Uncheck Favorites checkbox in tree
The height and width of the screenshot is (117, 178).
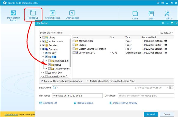(x=43, y=45)
